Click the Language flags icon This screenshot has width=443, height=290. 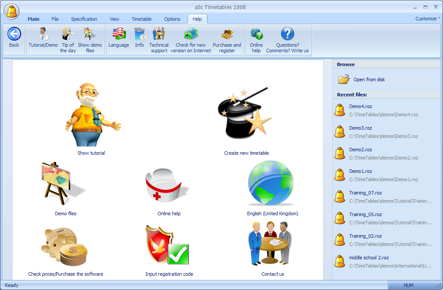[x=119, y=34]
